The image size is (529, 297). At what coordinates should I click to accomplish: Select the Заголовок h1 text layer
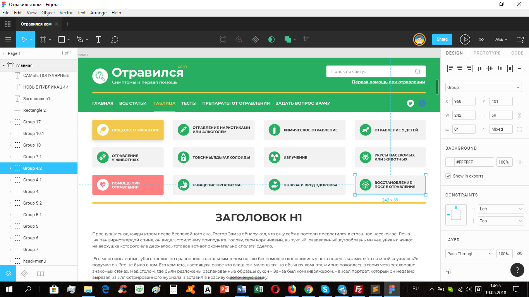click(39, 99)
